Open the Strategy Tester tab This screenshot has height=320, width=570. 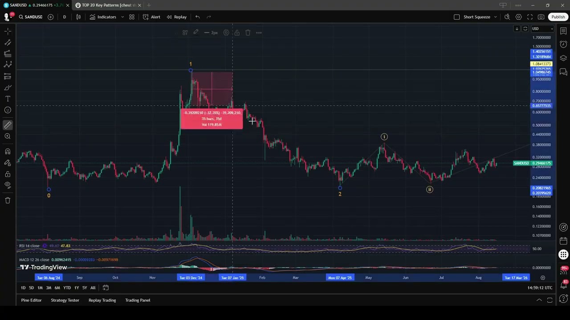[65, 300]
